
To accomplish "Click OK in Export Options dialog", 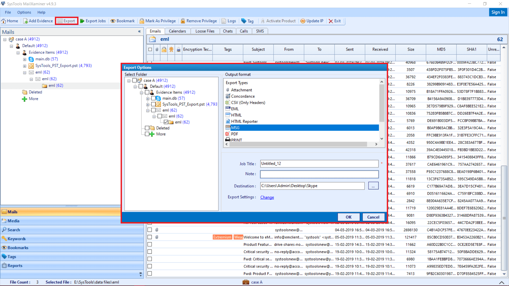I will (x=349, y=217).
